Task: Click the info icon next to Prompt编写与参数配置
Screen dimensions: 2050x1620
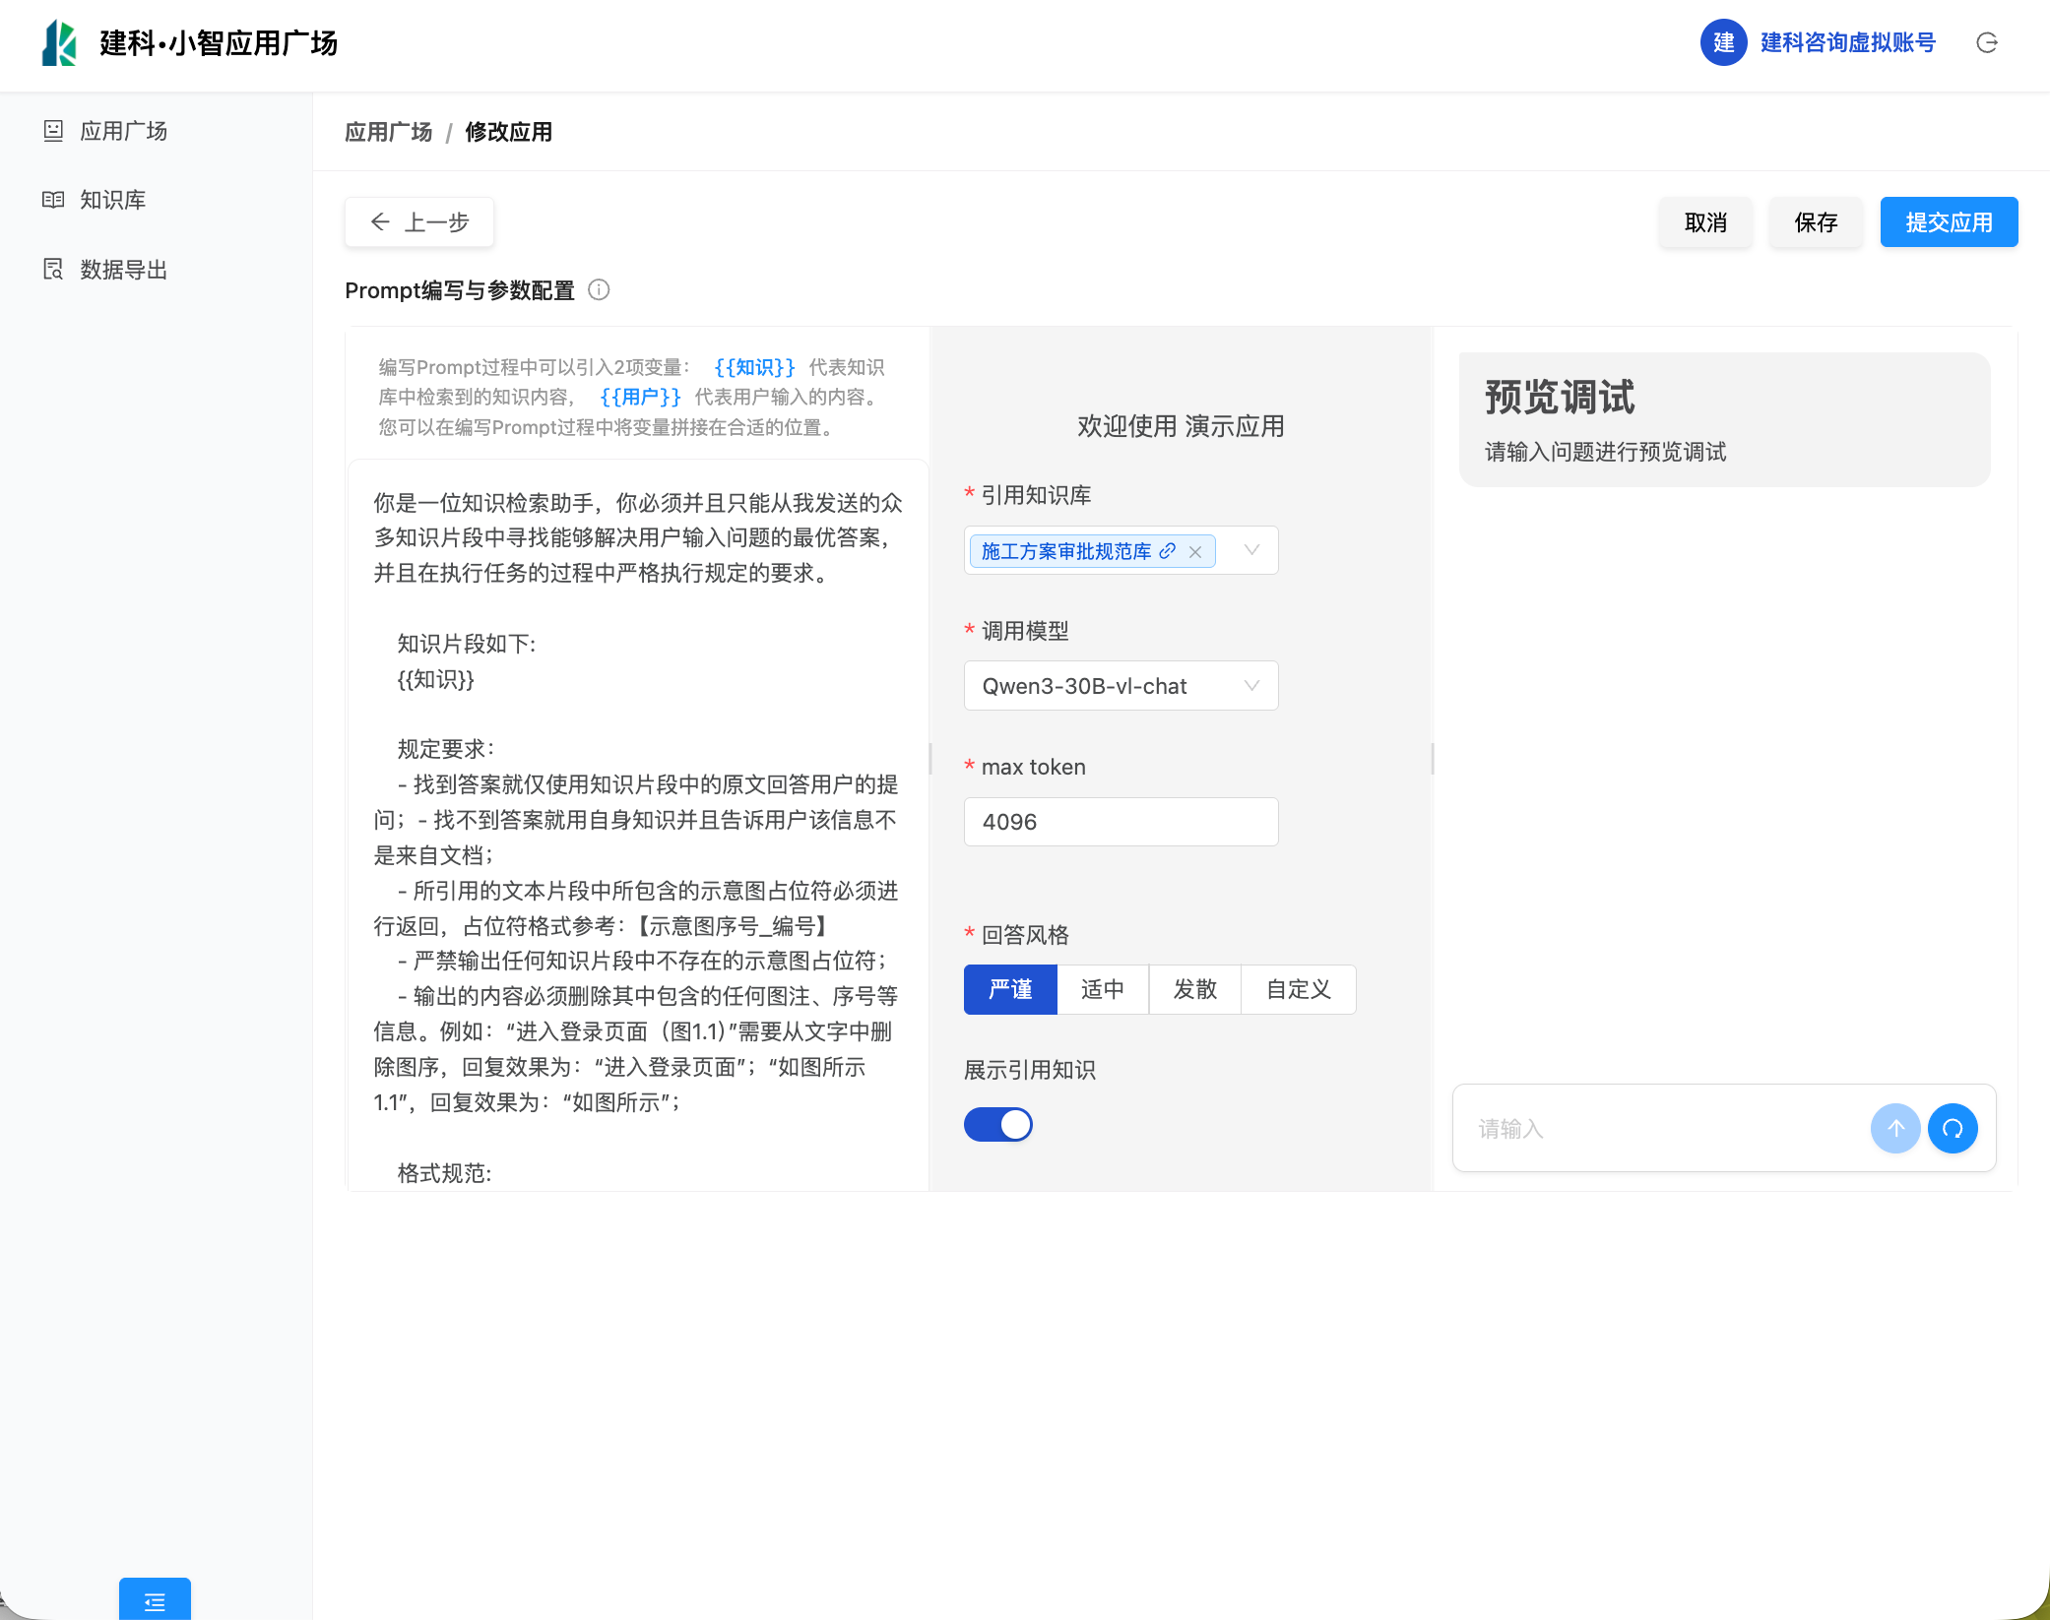Action: (x=599, y=289)
